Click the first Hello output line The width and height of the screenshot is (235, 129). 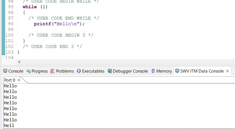pyautogui.click(x=10, y=86)
